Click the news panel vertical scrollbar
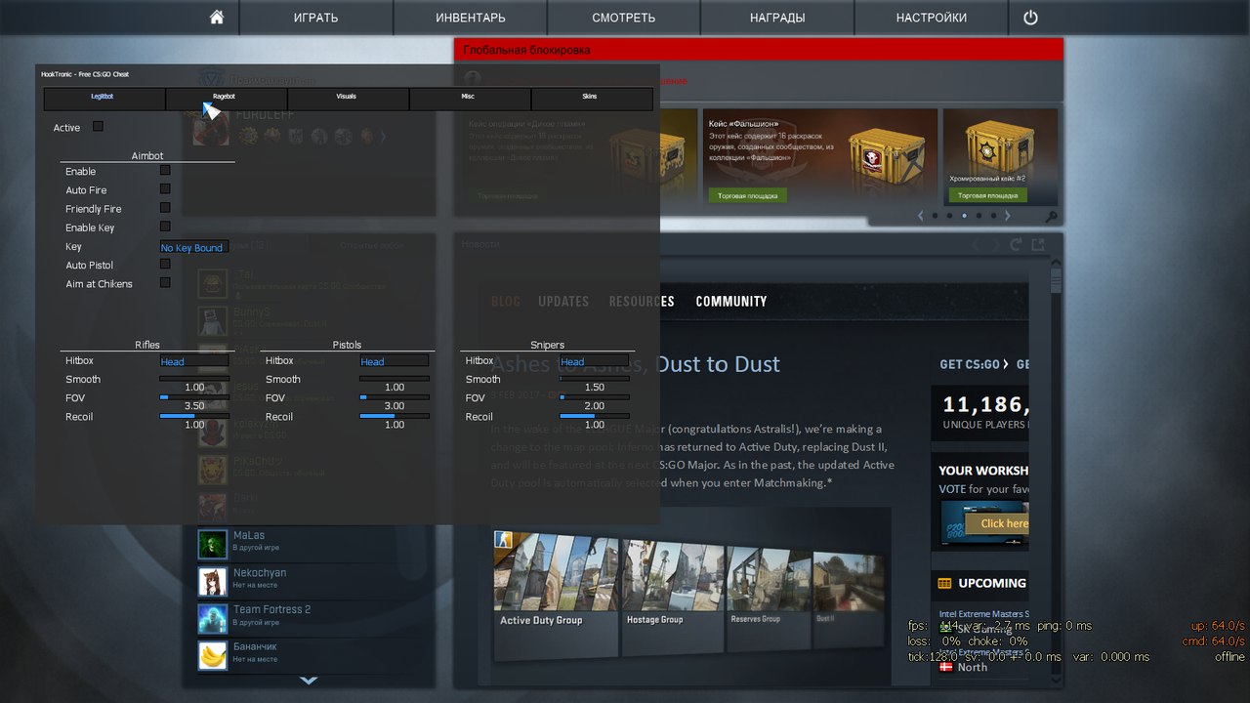 pos(1056,469)
